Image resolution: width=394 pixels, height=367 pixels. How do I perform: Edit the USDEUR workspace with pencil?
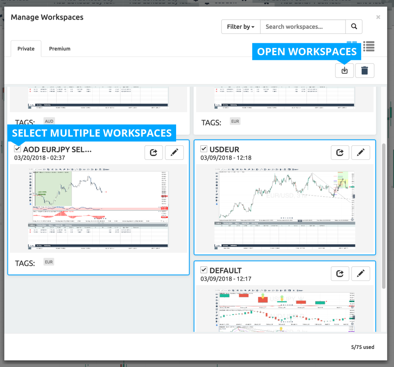click(x=361, y=152)
